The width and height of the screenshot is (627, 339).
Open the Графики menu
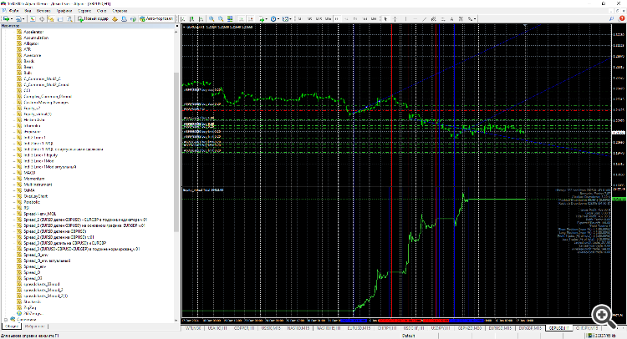point(64,11)
